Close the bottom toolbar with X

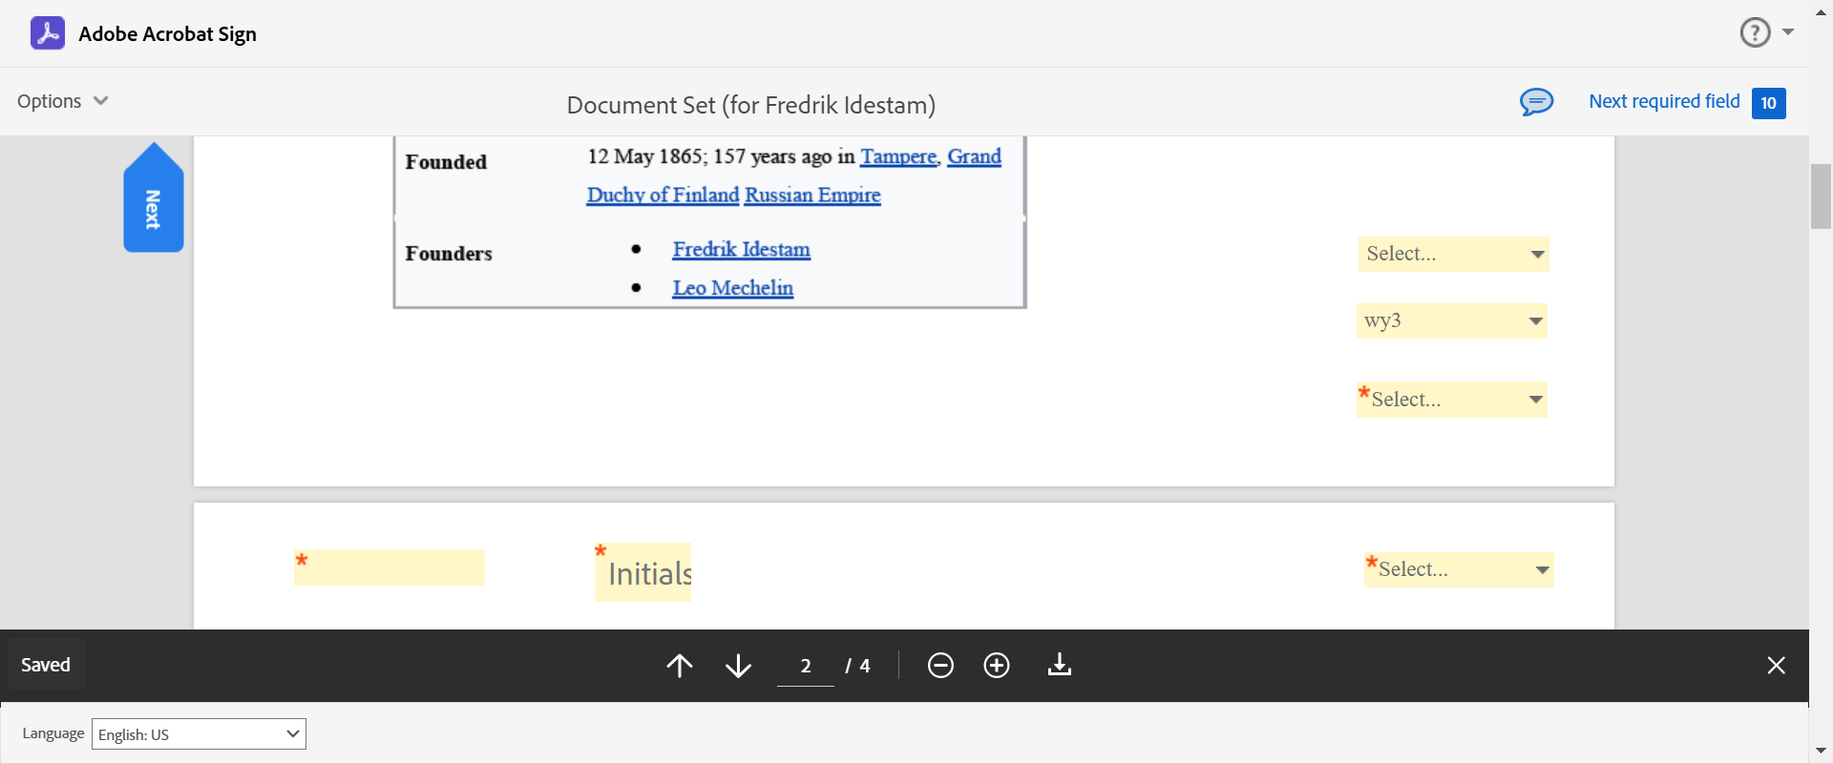tap(1776, 665)
